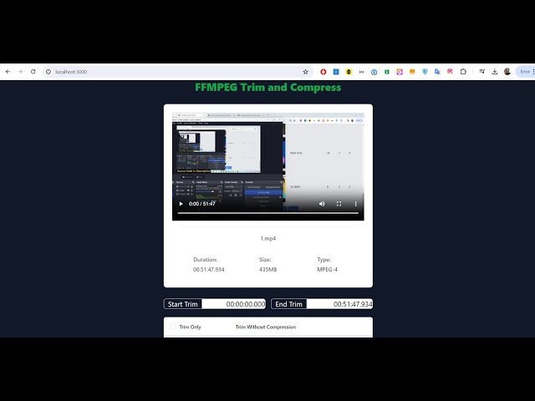Play the video in the preview player
Image resolution: width=535 pixels, height=401 pixels.
tap(181, 204)
